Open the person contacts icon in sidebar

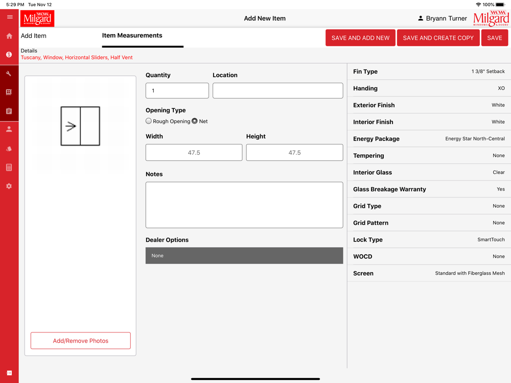tap(9, 129)
